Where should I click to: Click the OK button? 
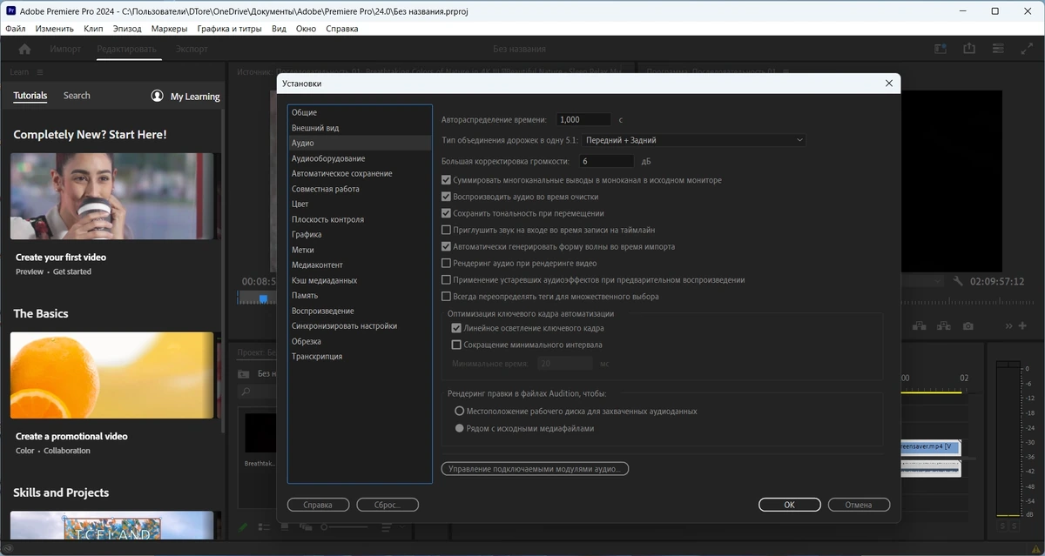(789, 505)
